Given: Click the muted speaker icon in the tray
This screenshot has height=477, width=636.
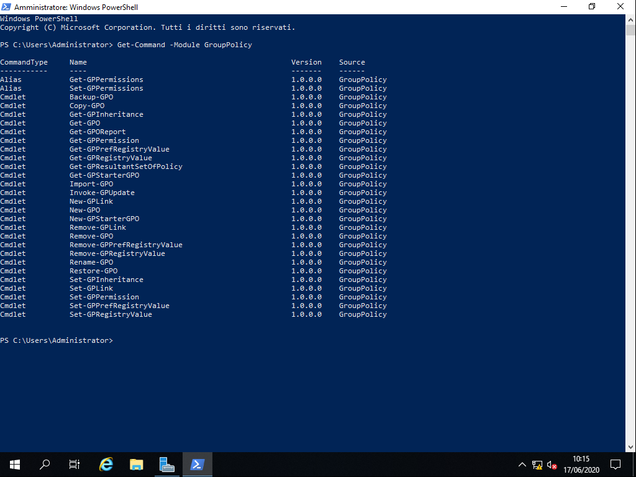Looking at the screenshot, I should tap(552, 464).
